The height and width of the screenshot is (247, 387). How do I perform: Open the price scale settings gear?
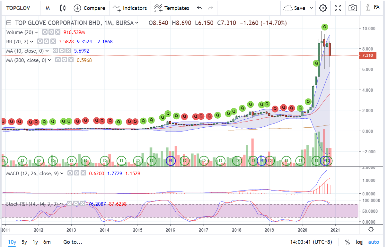click(x=371, y=230)
